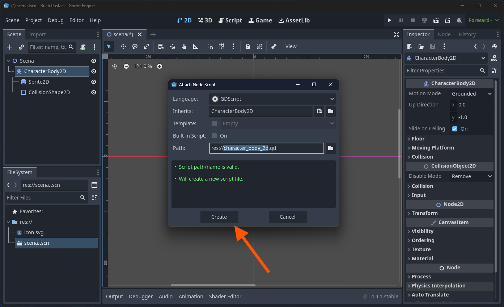Screen dimensions: 504x307
Task: Toggle CharacterBody2D visibility eye
Action: click(94, 71)
